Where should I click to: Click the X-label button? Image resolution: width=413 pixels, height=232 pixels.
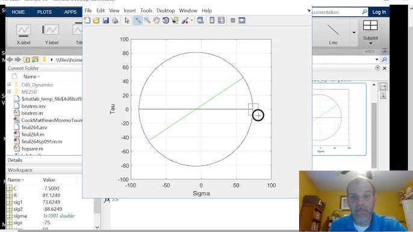pyautogui.click(x=23, y=34)
